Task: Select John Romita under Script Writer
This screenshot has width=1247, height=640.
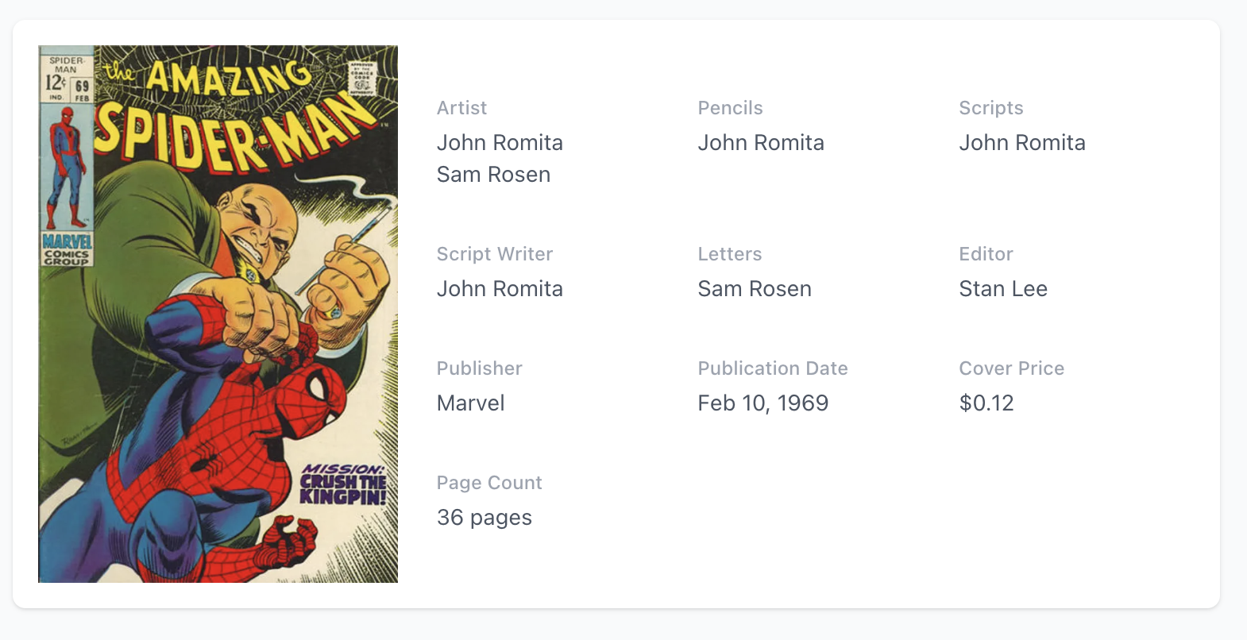Action: pyautogui.click(x=500, y=289)
